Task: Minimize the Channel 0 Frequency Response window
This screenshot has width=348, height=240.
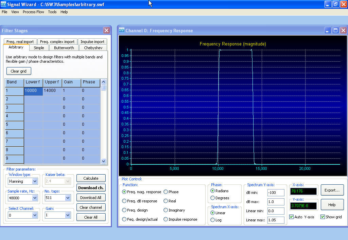Action: click(x=327, y=30)
